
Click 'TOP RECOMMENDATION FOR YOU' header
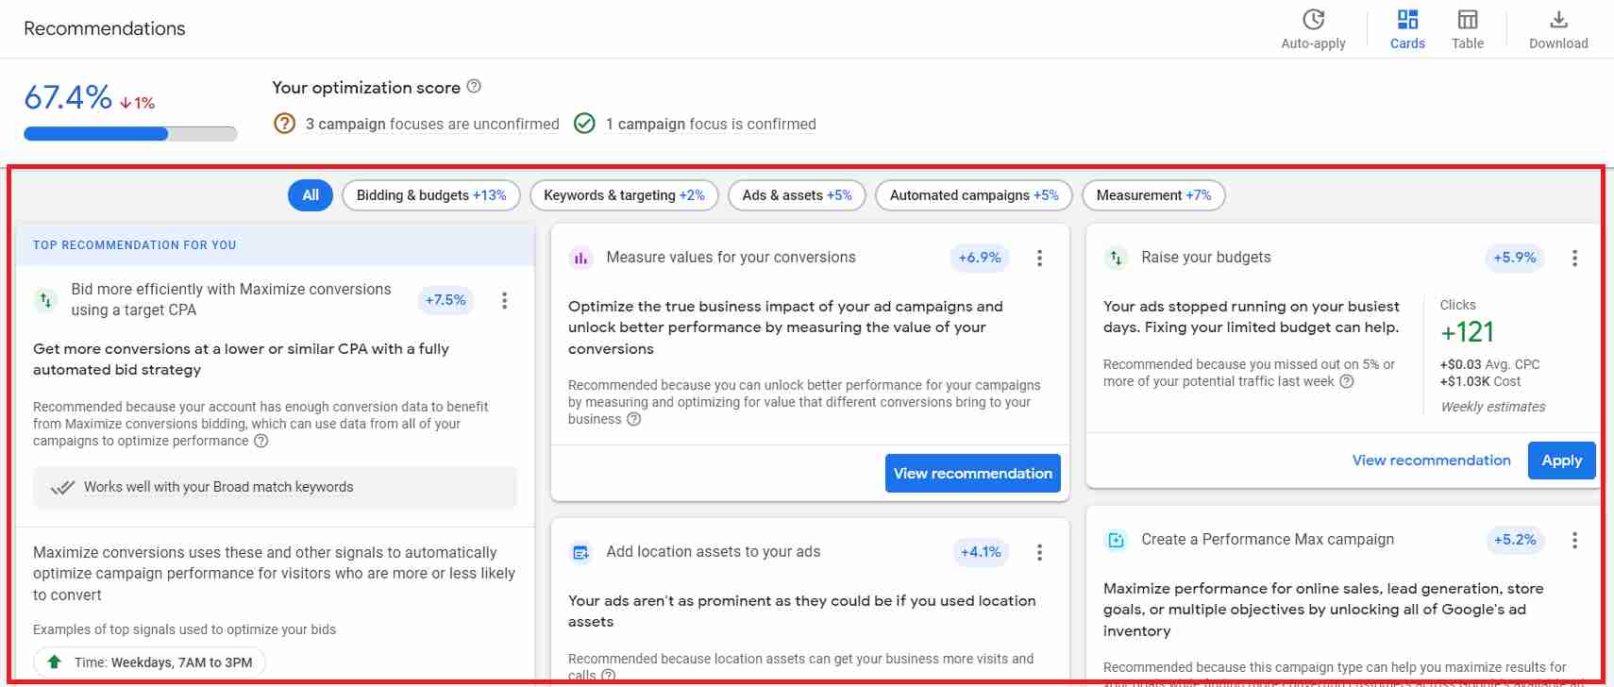[x=135, y=245]
